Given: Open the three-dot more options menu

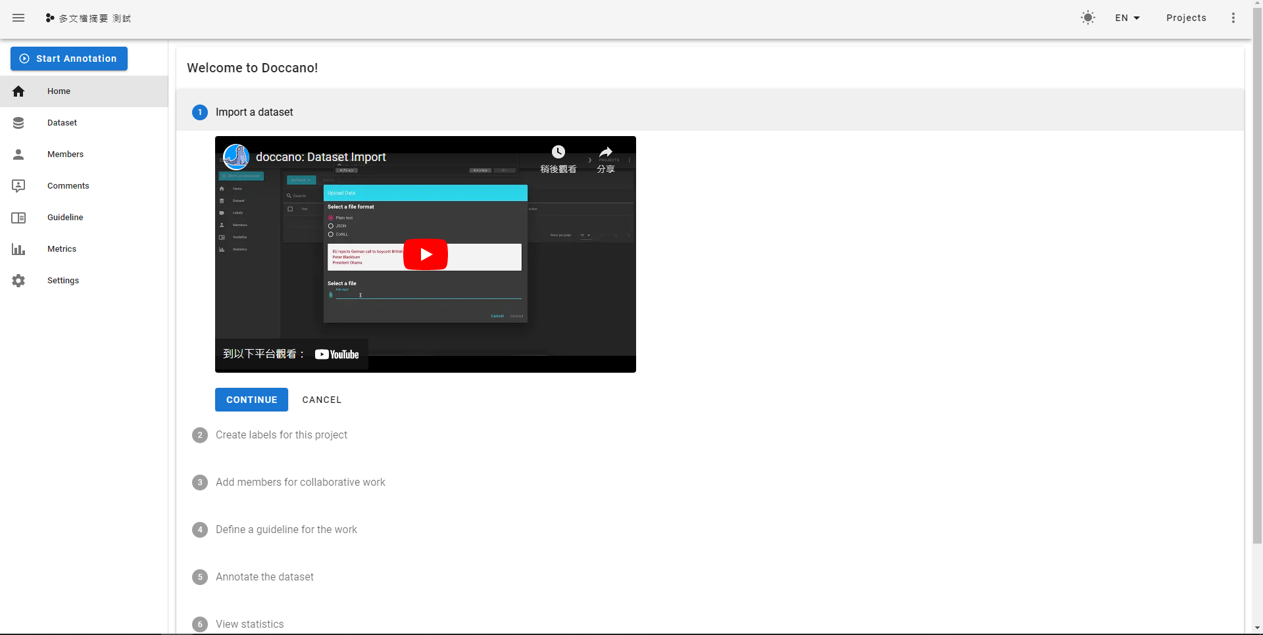Looking at the screenshot, I should [x=1233, y=18].
